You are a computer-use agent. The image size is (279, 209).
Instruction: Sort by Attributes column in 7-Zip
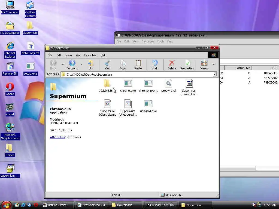(238, 68)
